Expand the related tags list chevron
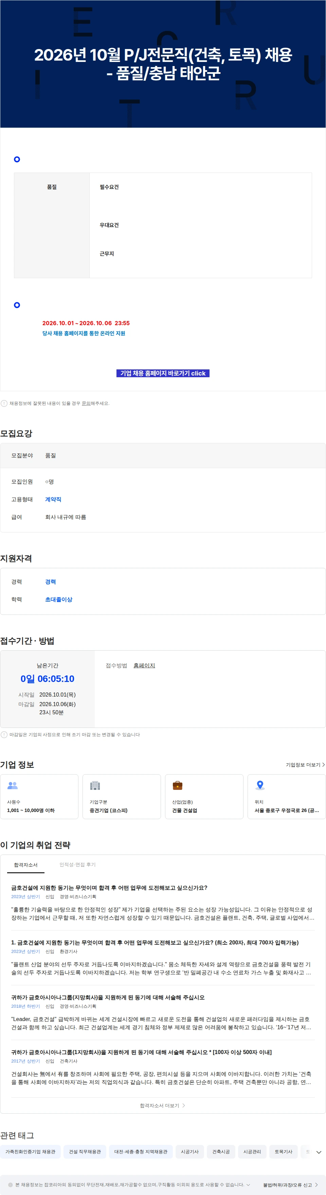Image resolution: width=326 pixels, height=1195 pixels. tap(319, 1152)
